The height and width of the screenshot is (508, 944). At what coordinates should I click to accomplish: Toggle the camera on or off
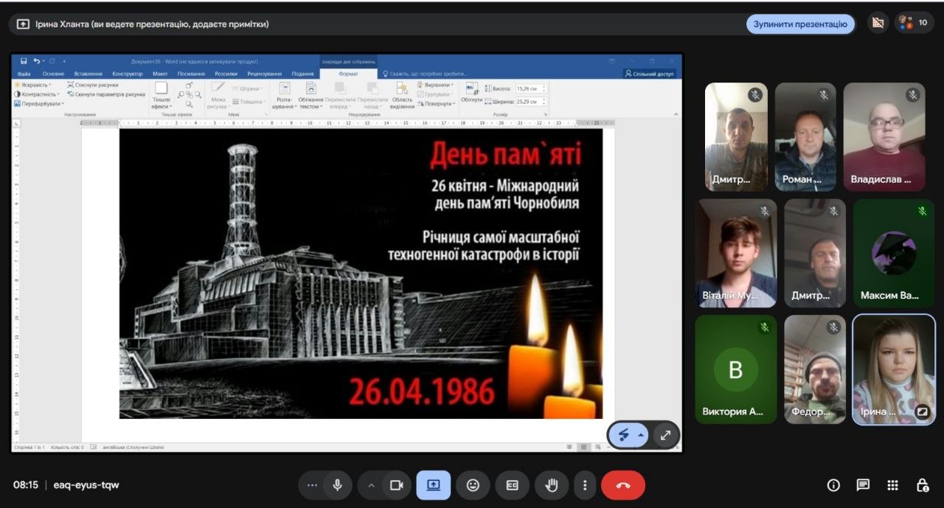point(396,485)
